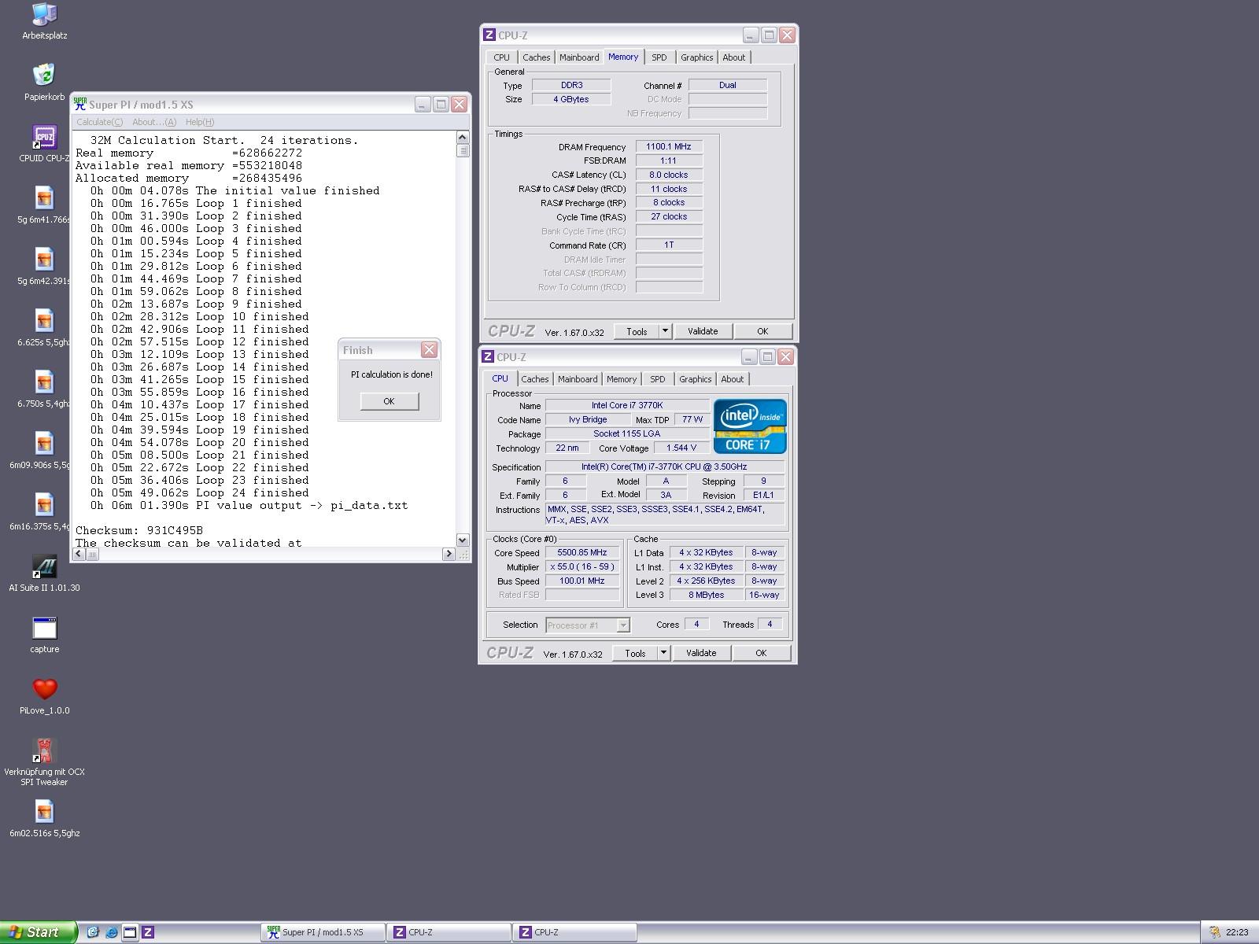Launch the CPUID CPU-Z desktop shortcut
1259x944 pixels.
[44, 137]
